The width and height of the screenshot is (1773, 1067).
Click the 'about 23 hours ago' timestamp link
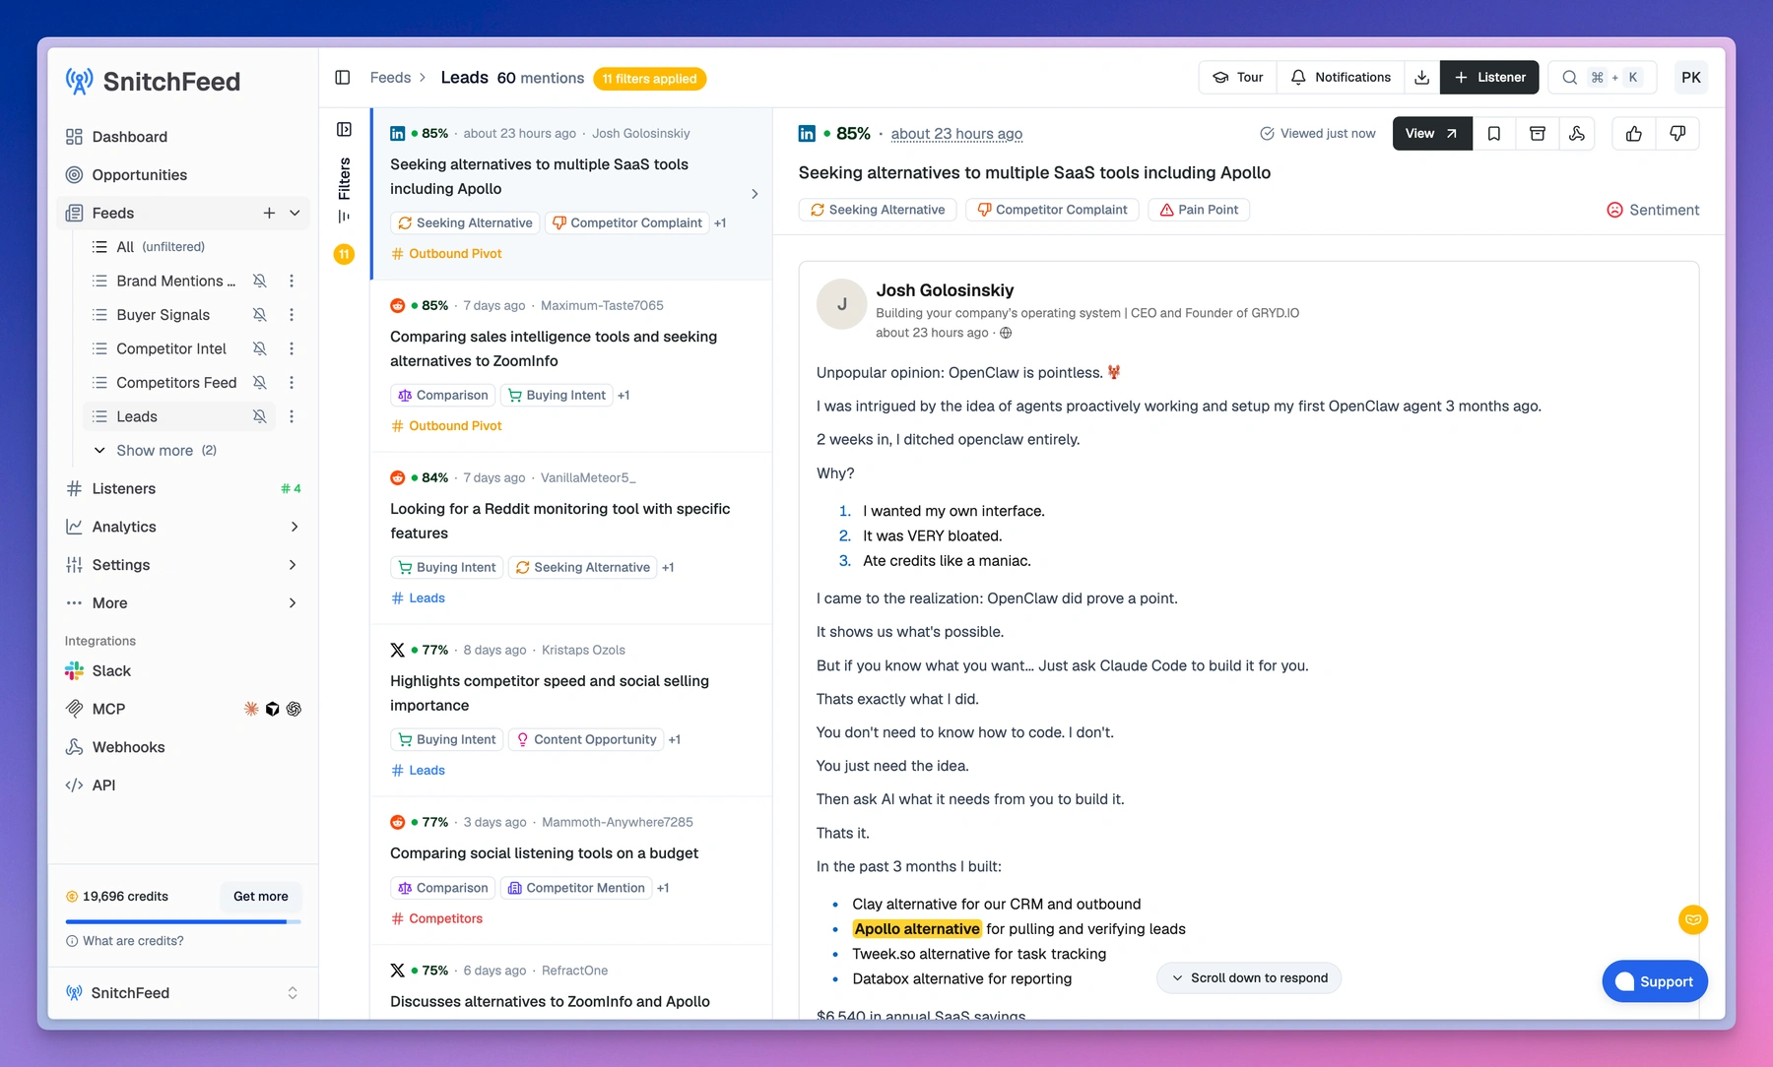click(956, 134)
